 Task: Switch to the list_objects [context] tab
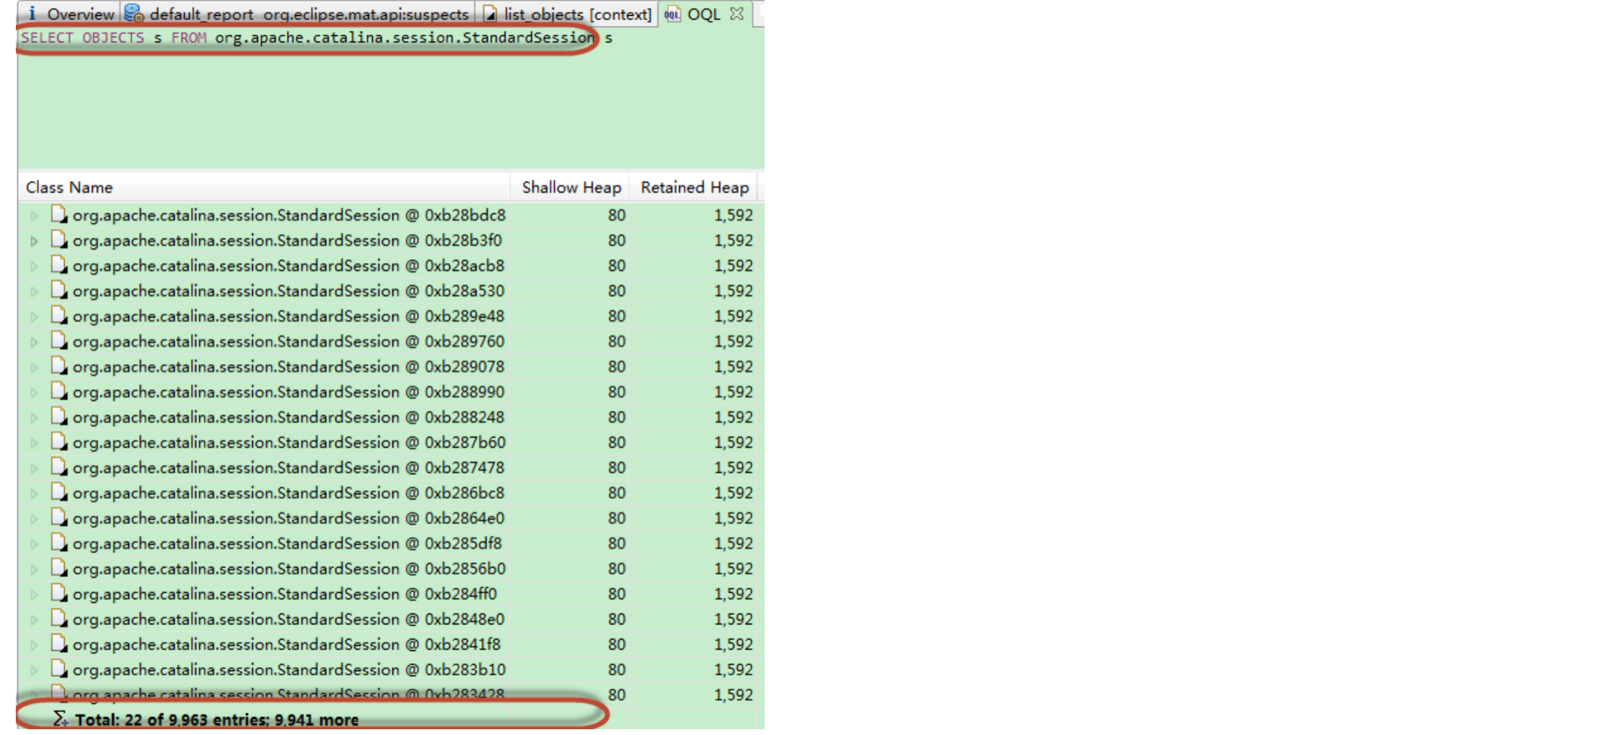coord(568,14)
